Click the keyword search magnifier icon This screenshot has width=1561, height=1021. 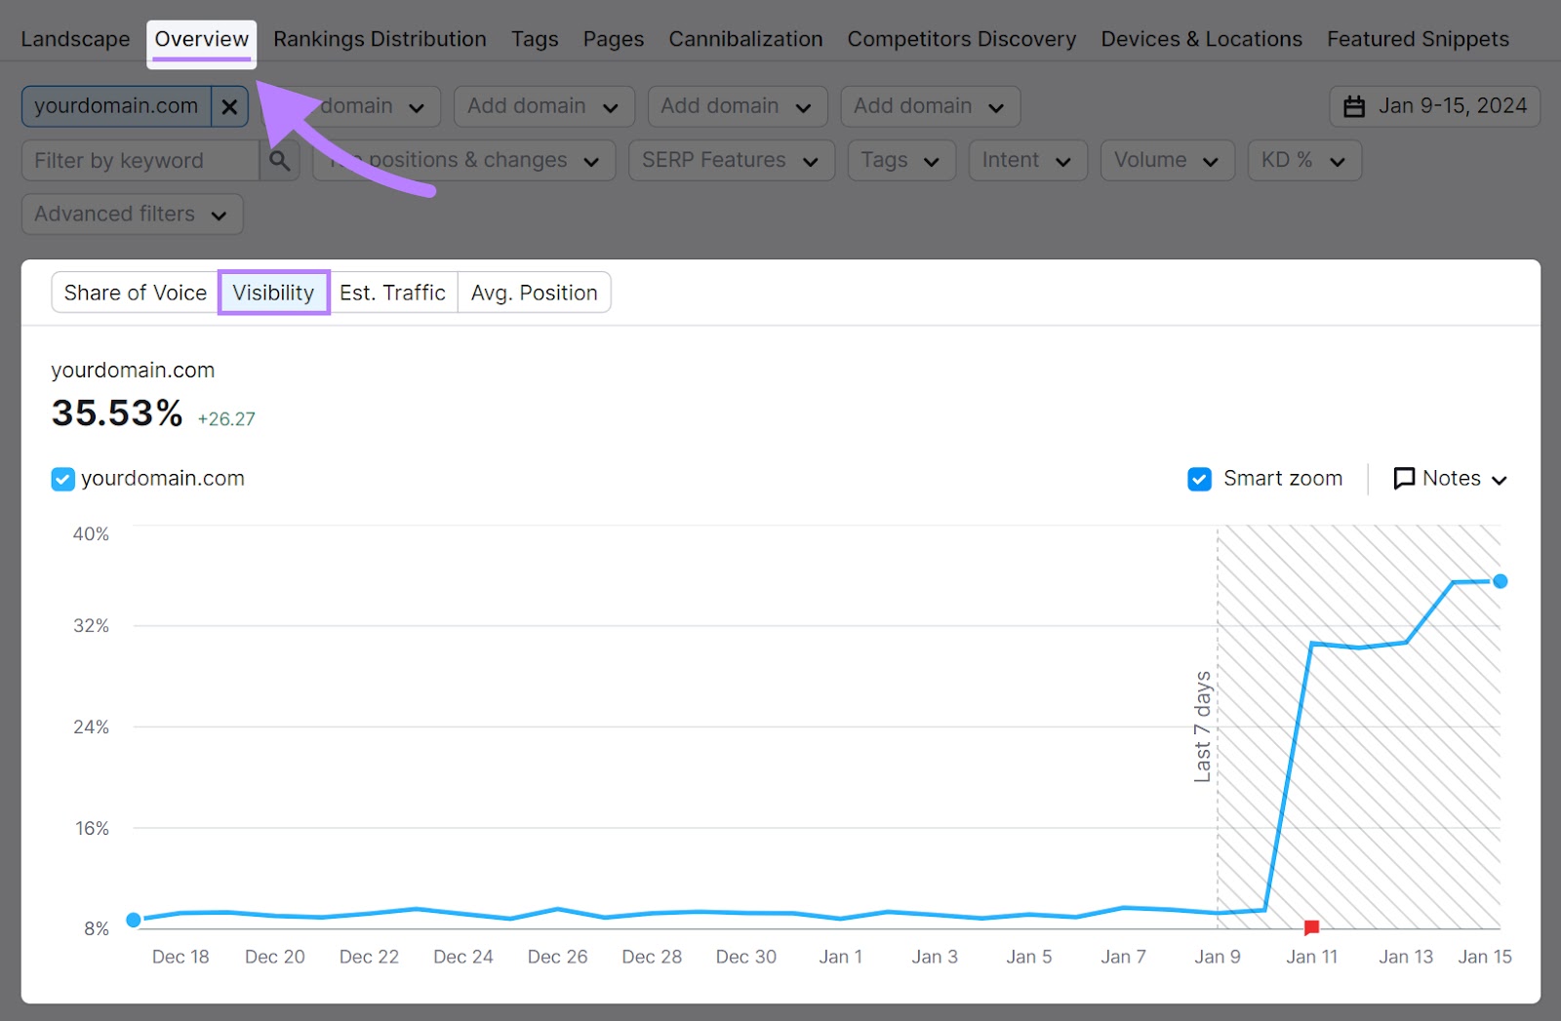coord(280,160)
